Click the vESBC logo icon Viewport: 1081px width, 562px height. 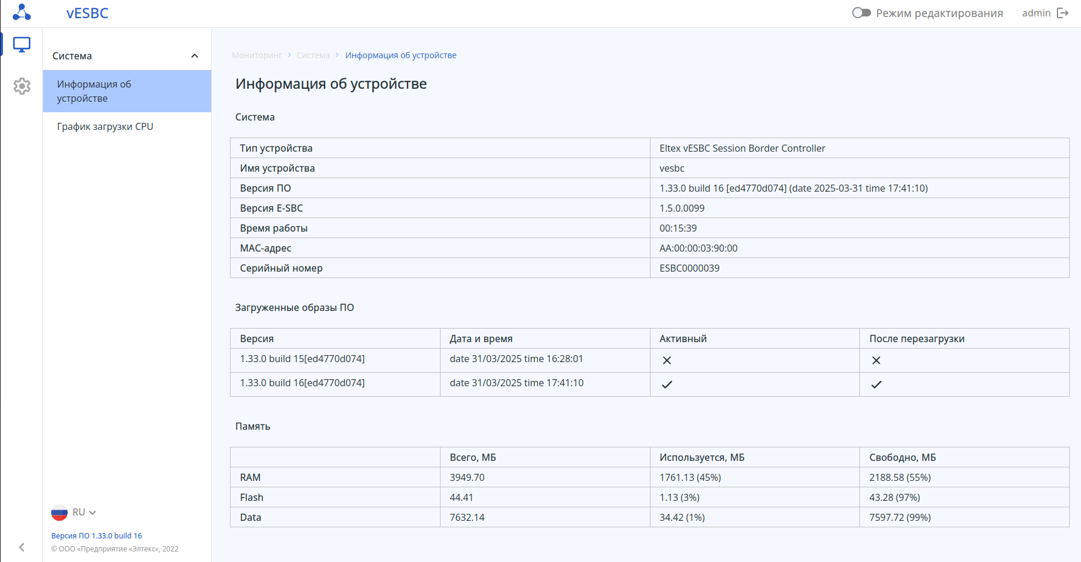(x=22, y=12)
